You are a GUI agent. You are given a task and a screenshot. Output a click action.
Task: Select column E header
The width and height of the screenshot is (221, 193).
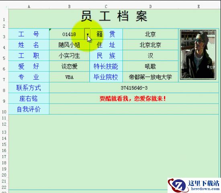[x=199, y=6]
